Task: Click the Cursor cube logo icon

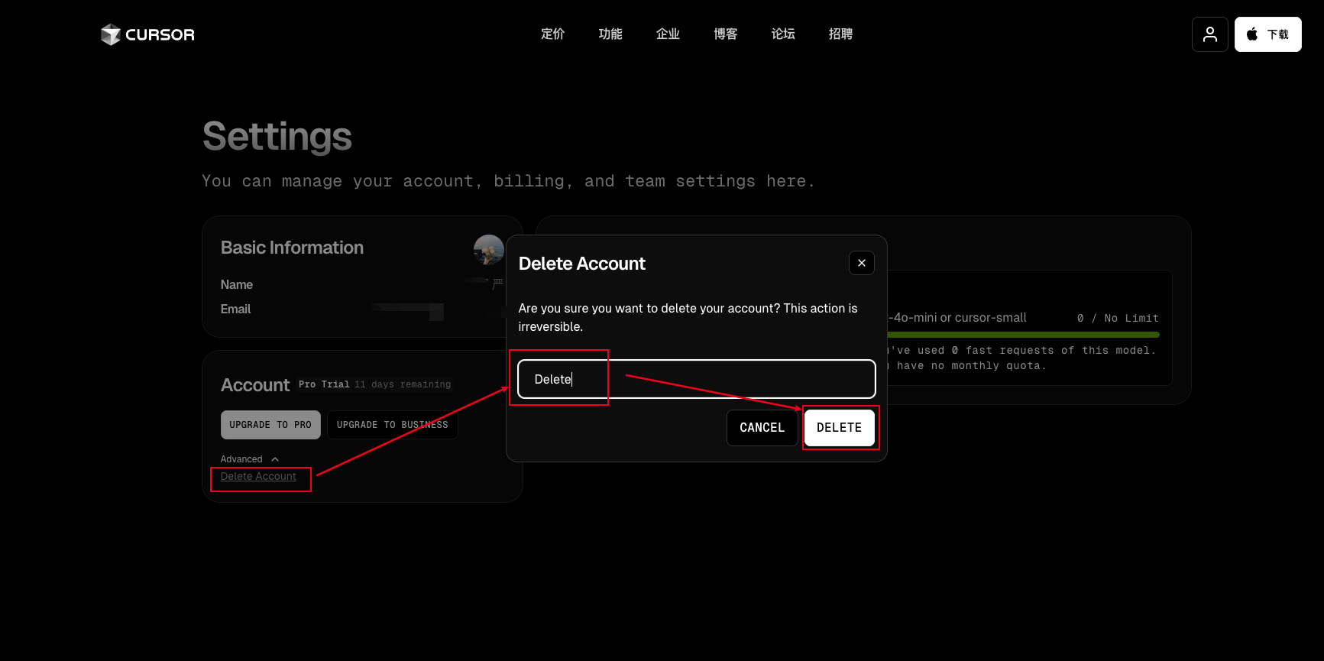Action: click(111, 34)
